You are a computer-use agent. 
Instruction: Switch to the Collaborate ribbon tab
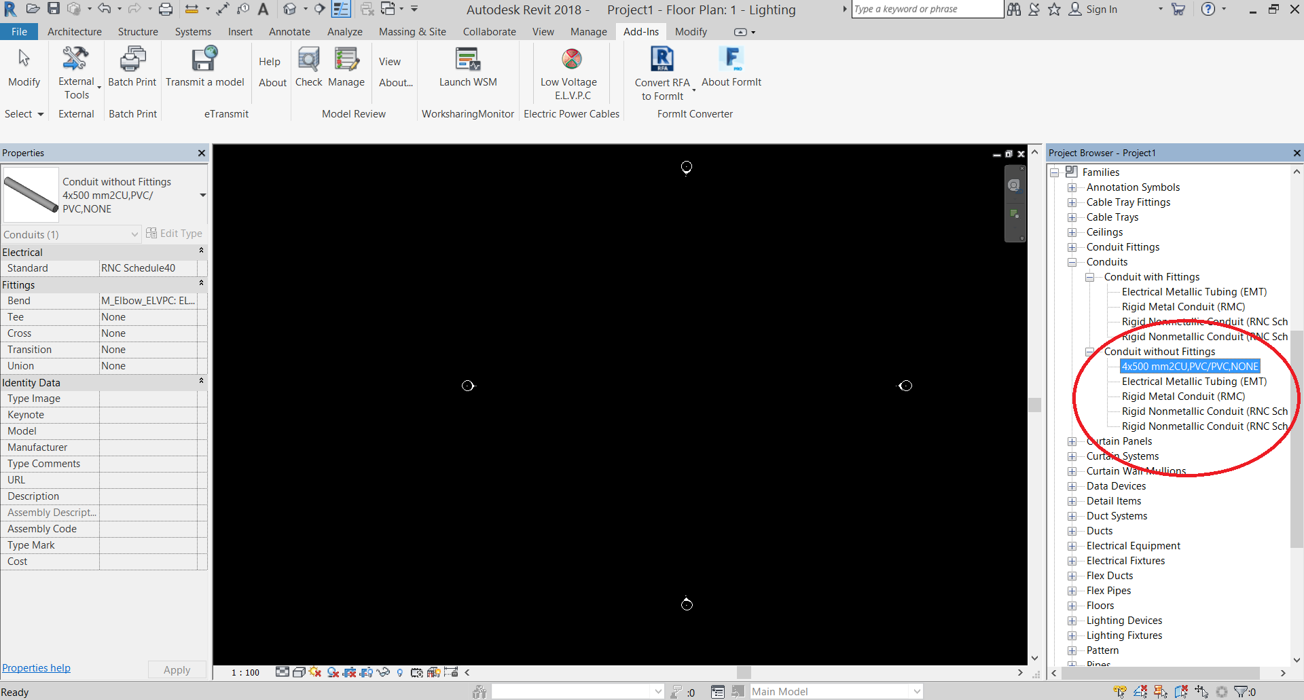[x=489, y=31]
